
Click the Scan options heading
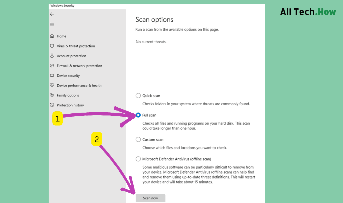click(154, 20)
